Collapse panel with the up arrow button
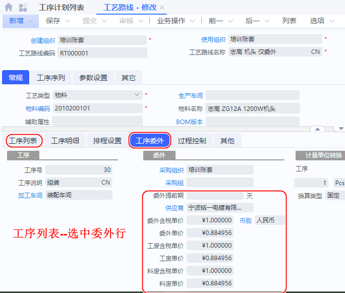 coord(317,129)
